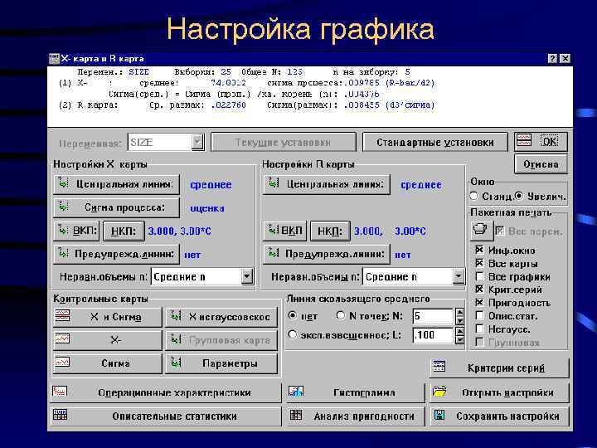Click ВКП button in R chart settings

click(x=284, y=231)
